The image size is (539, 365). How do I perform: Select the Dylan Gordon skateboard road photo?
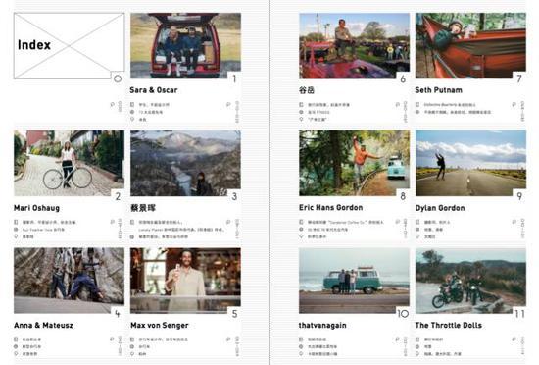pos(470,163)
